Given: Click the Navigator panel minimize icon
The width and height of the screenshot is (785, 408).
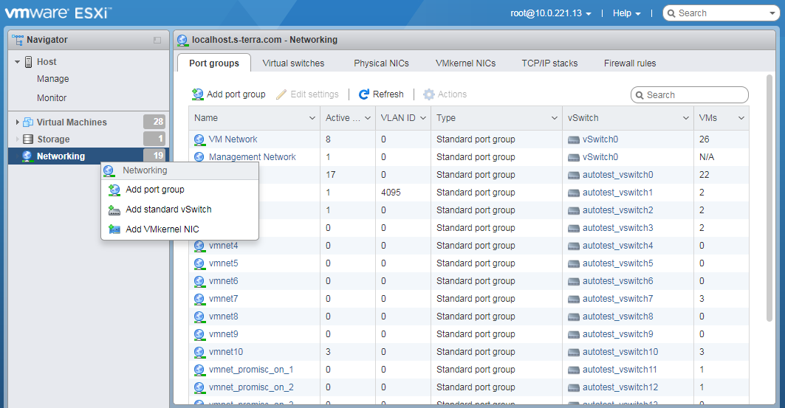Looking at the screenshot, I should coord(157,40).
